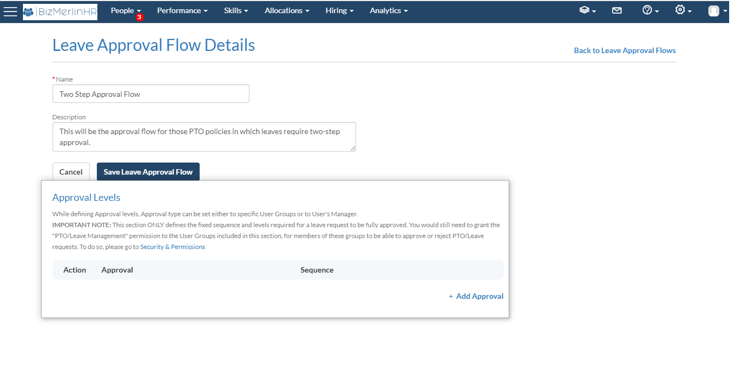Screen dimensions: 745x370
Task: Click the user profile avatar
Action: pyautogui.click(x=714, y=10)
